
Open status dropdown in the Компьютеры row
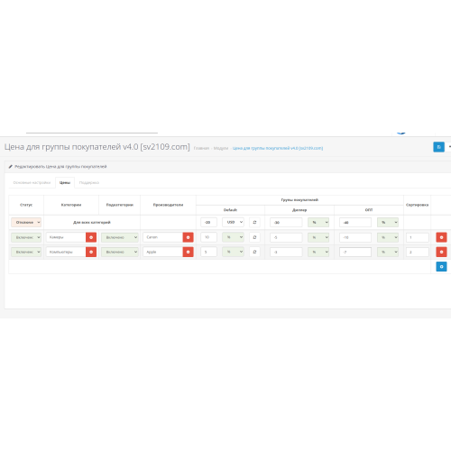(x=26, y=252)
